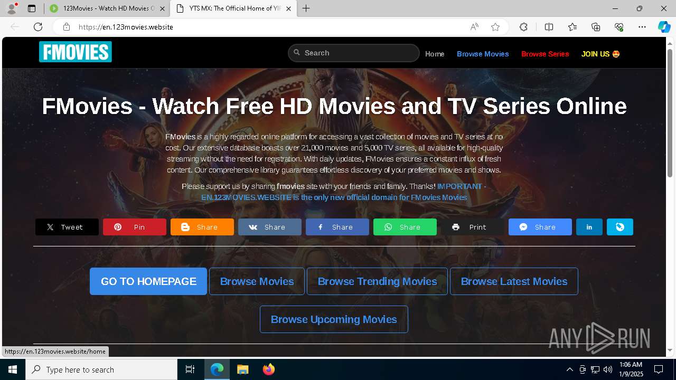Activate Read aloud icon in address bar
This screenshot has width=676, height=380.
click(x=474, y=27)
